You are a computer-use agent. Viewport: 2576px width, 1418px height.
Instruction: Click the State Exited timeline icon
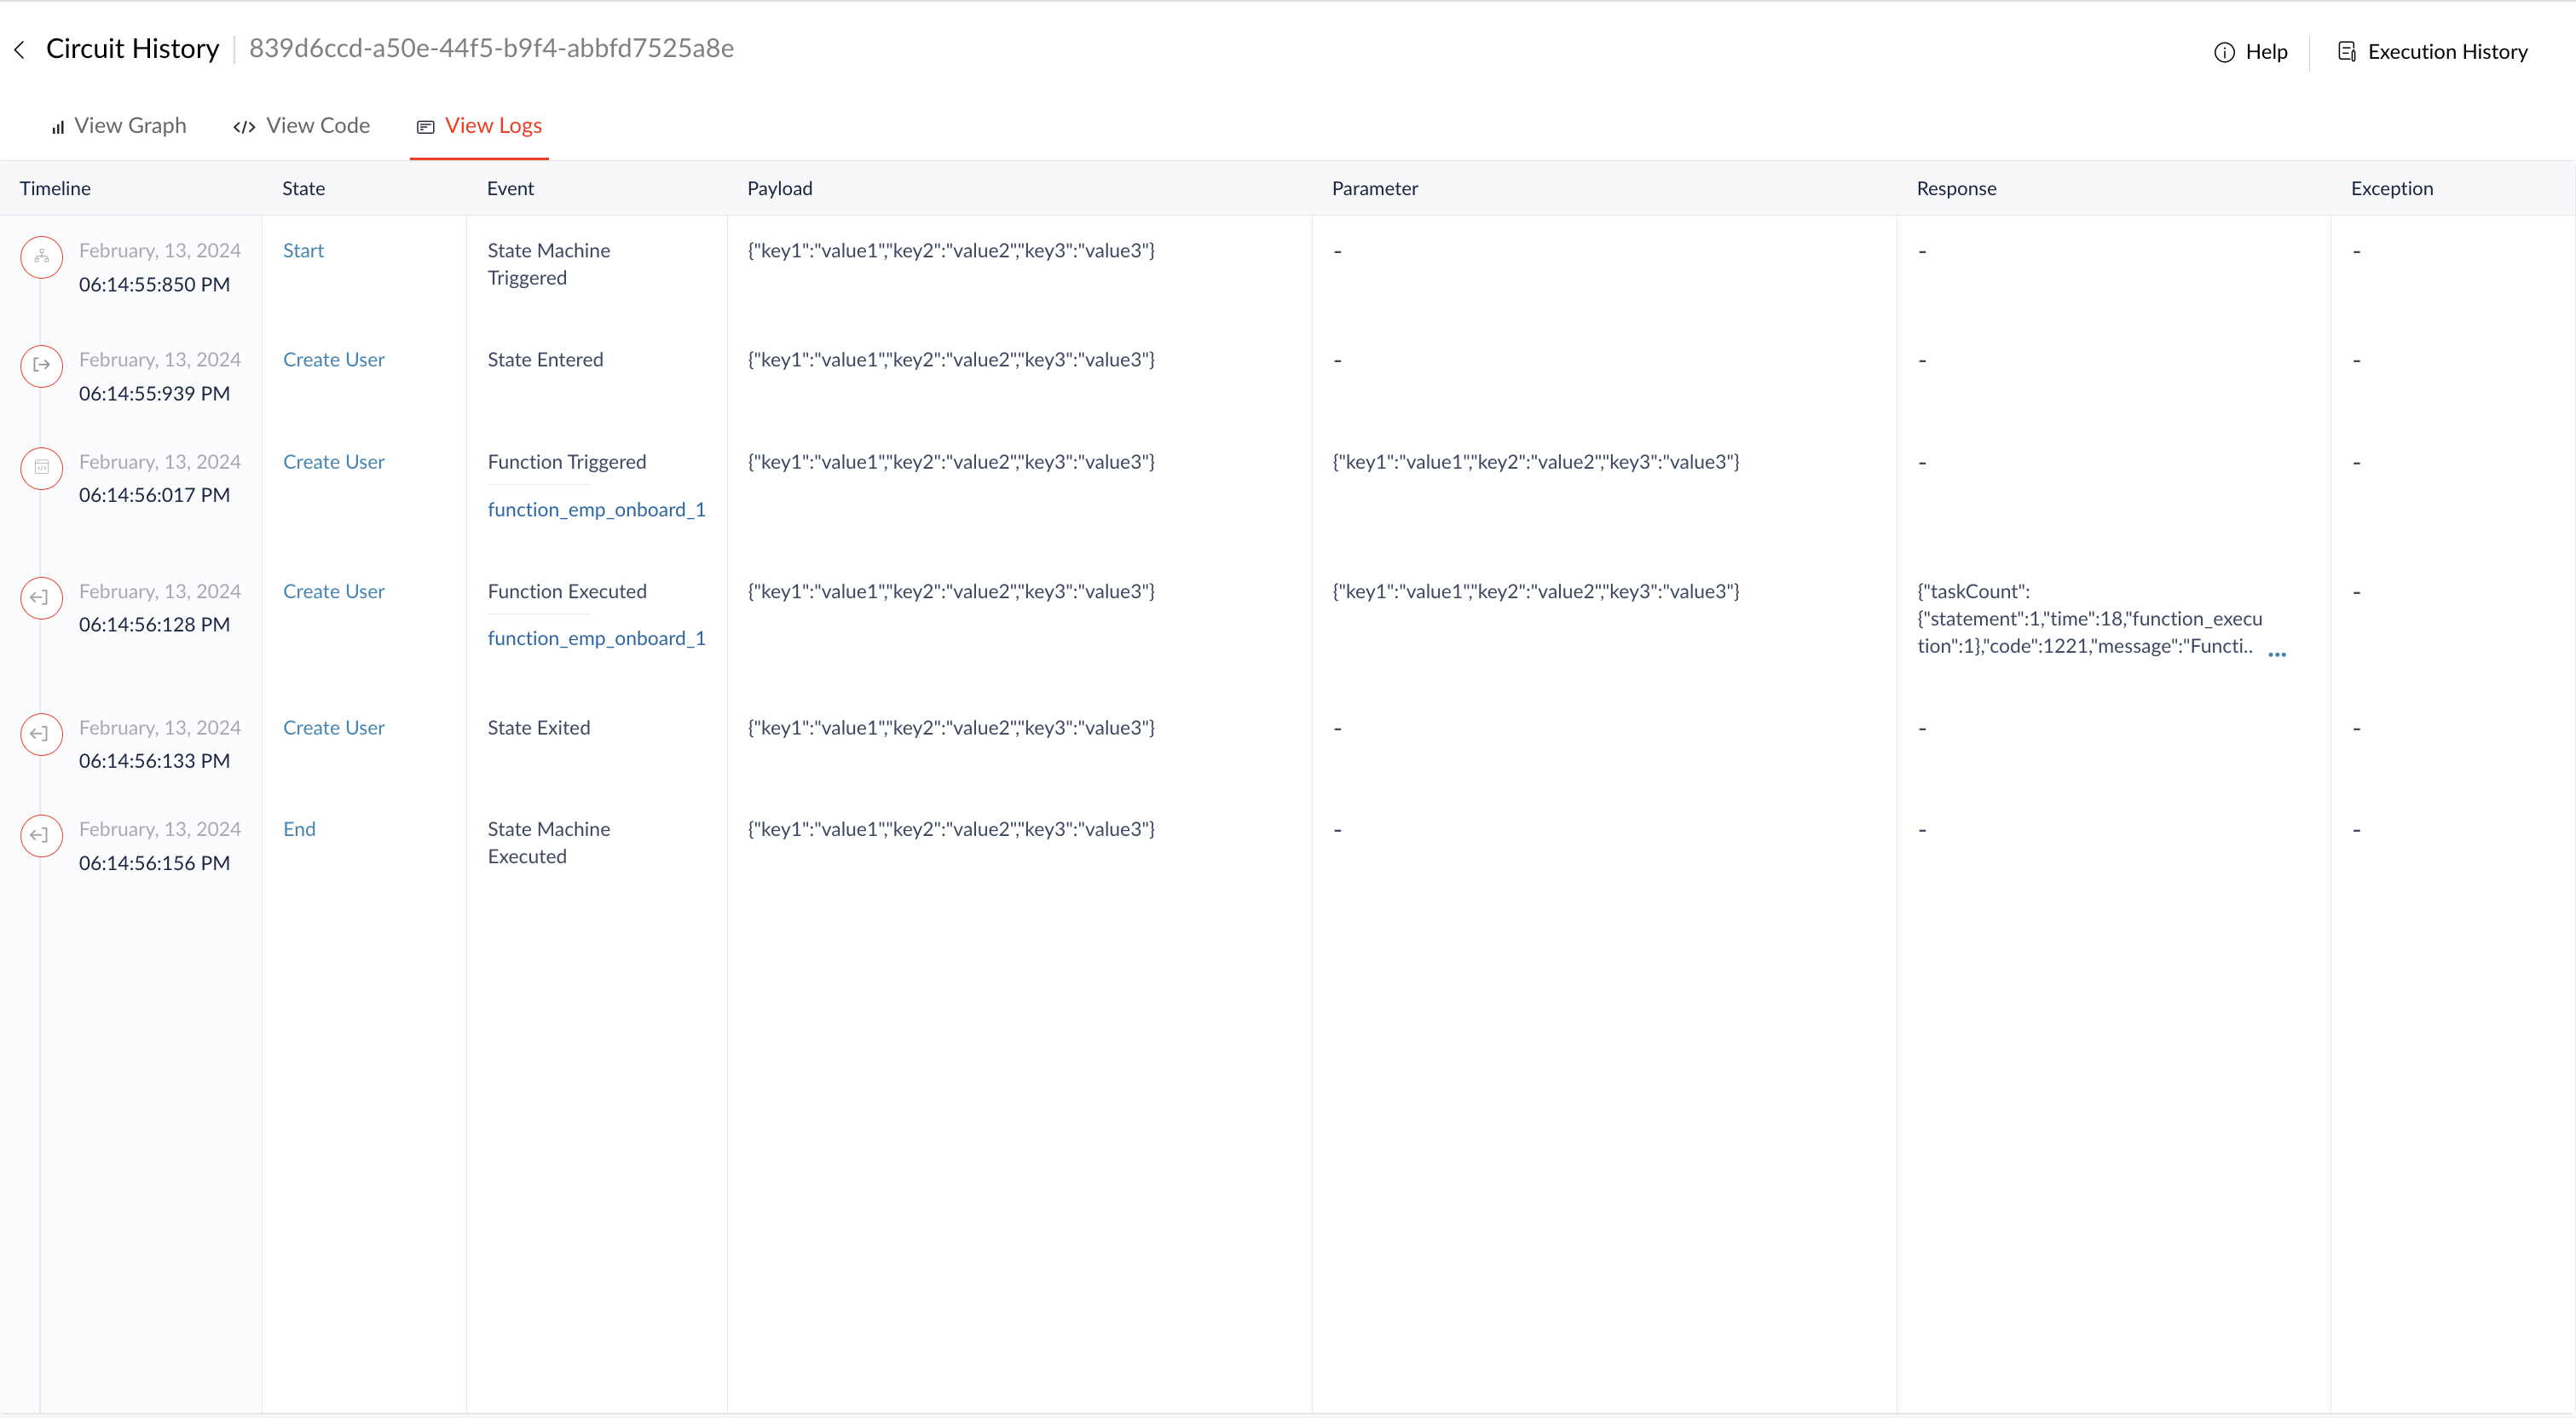42,734
